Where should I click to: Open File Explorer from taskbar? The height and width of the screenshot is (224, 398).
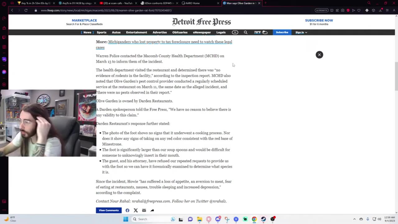(199, 219)
